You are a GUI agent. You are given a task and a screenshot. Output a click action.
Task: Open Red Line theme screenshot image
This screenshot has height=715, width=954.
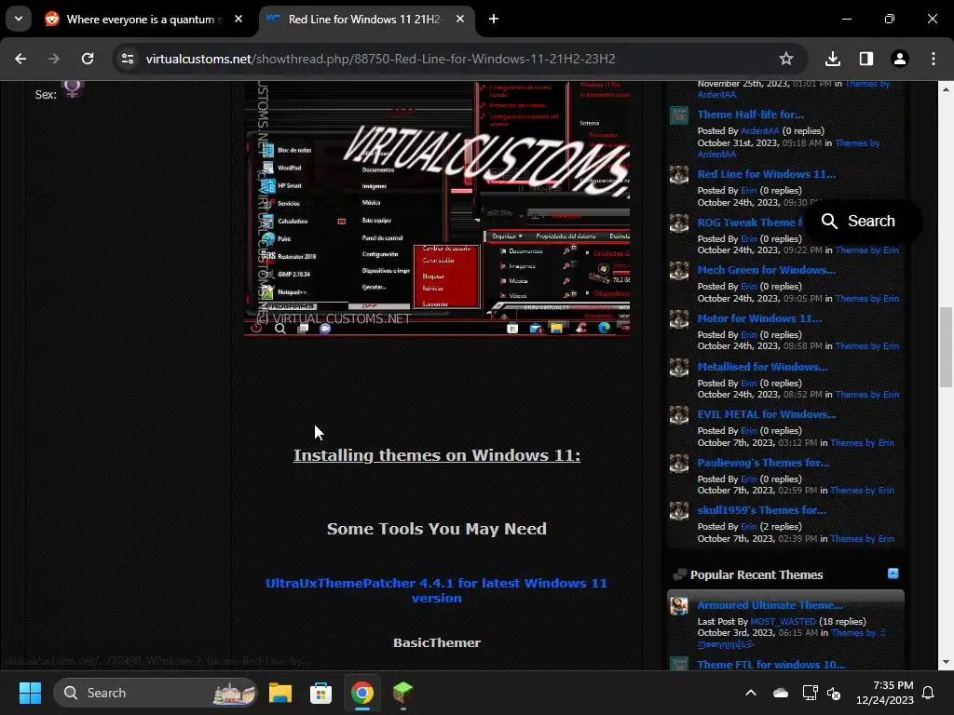point(437,208)
